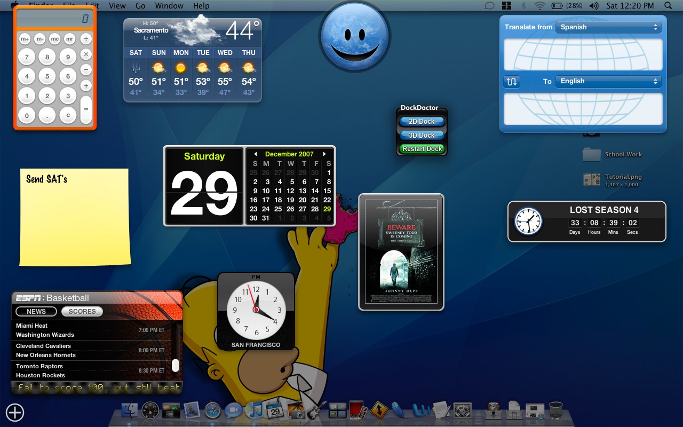Click calculator equals key
683x427 pixels.
point(86,109)
